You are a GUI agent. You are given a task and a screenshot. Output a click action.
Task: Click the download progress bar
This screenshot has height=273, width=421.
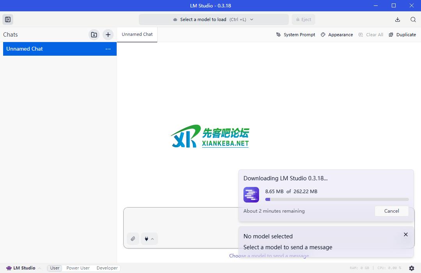pyautogui.click(x=337, y=199)
